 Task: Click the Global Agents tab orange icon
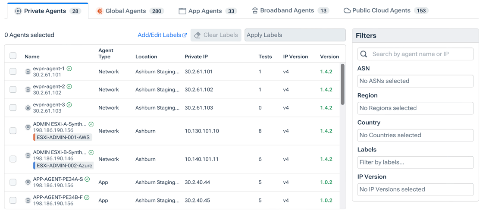100,11
